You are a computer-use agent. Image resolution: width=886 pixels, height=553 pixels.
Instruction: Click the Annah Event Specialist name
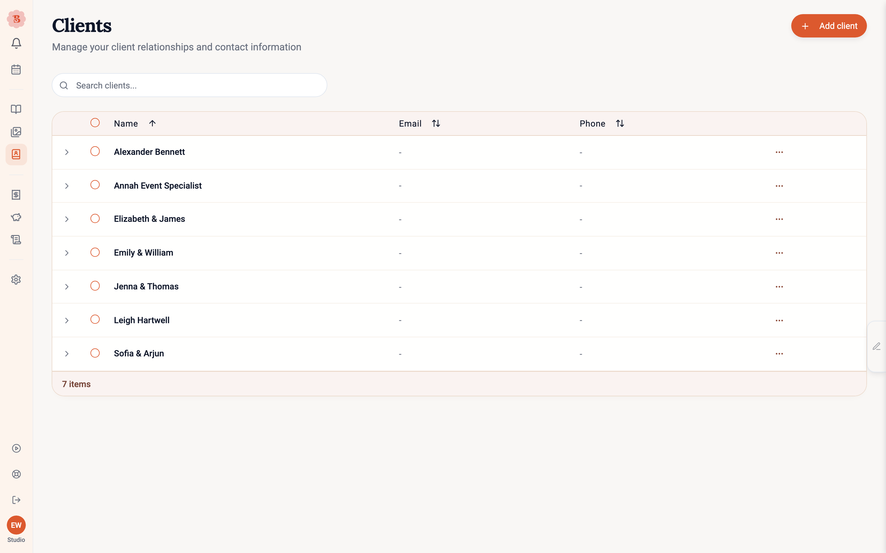click(158, 186)
